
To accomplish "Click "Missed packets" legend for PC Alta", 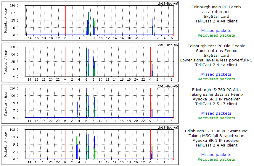I will (216, 113).
